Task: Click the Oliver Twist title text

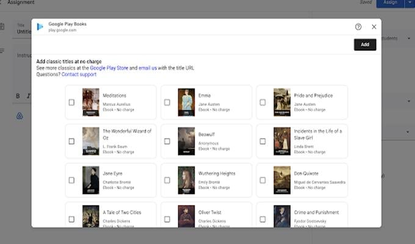Action: coord(209,212)
